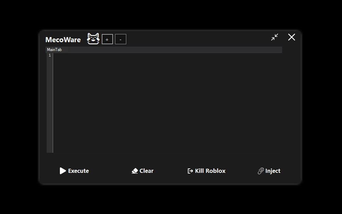Click the MecoWare cat logo

coord(93,38)
